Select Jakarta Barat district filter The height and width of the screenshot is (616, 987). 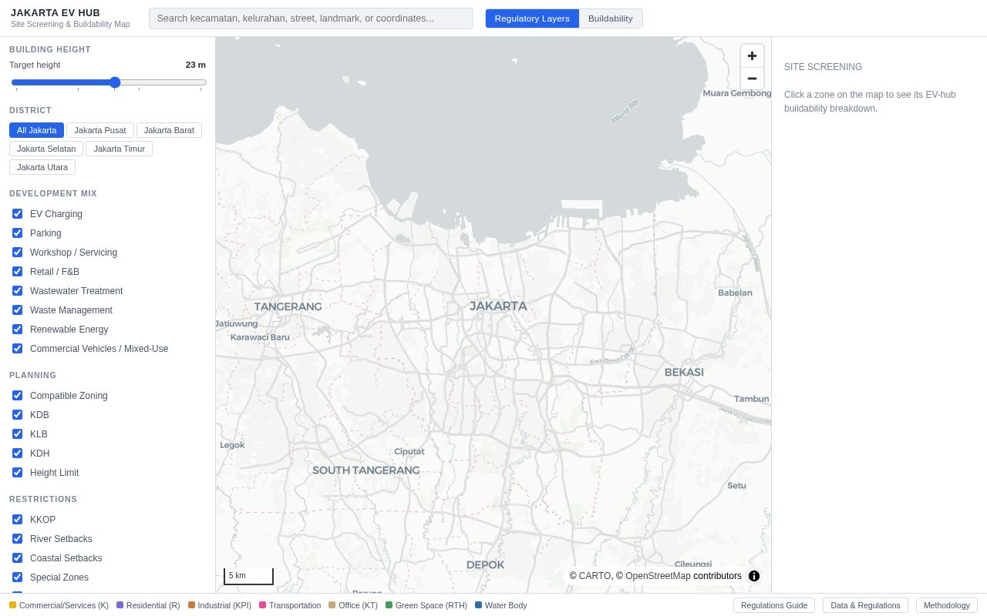(x=169, y=130)
